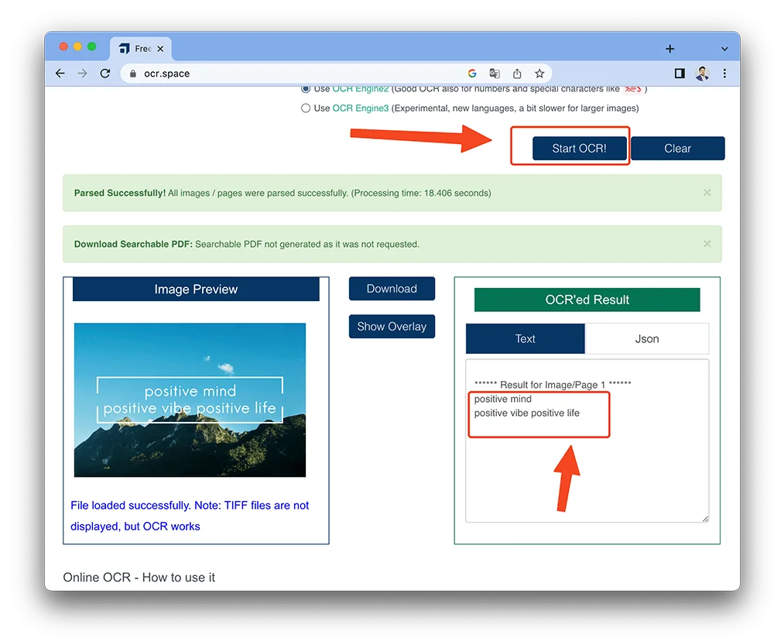Click the padlock site info icon
Viewport: 774px width, 638px height.
point(133,74)
